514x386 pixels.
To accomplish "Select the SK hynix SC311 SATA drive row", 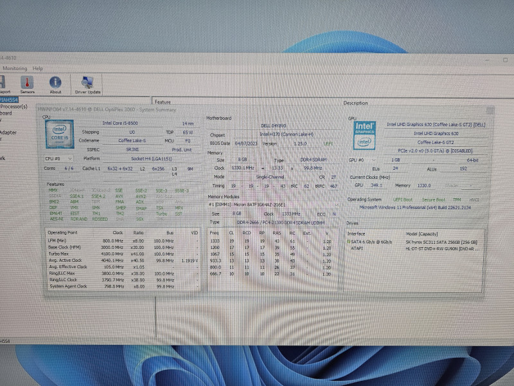I will click(414, 242).
